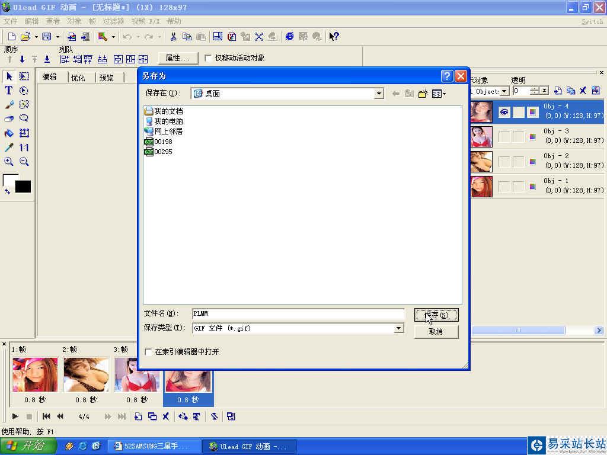The height and width of the screenshot is (455, 607).
Task: Expand the 保存在 location dropdown
Action: coord(379,94)
